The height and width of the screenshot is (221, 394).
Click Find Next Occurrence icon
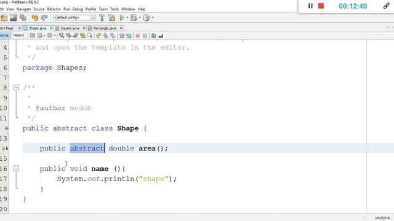pyautogui.click(x=76, y=36)
